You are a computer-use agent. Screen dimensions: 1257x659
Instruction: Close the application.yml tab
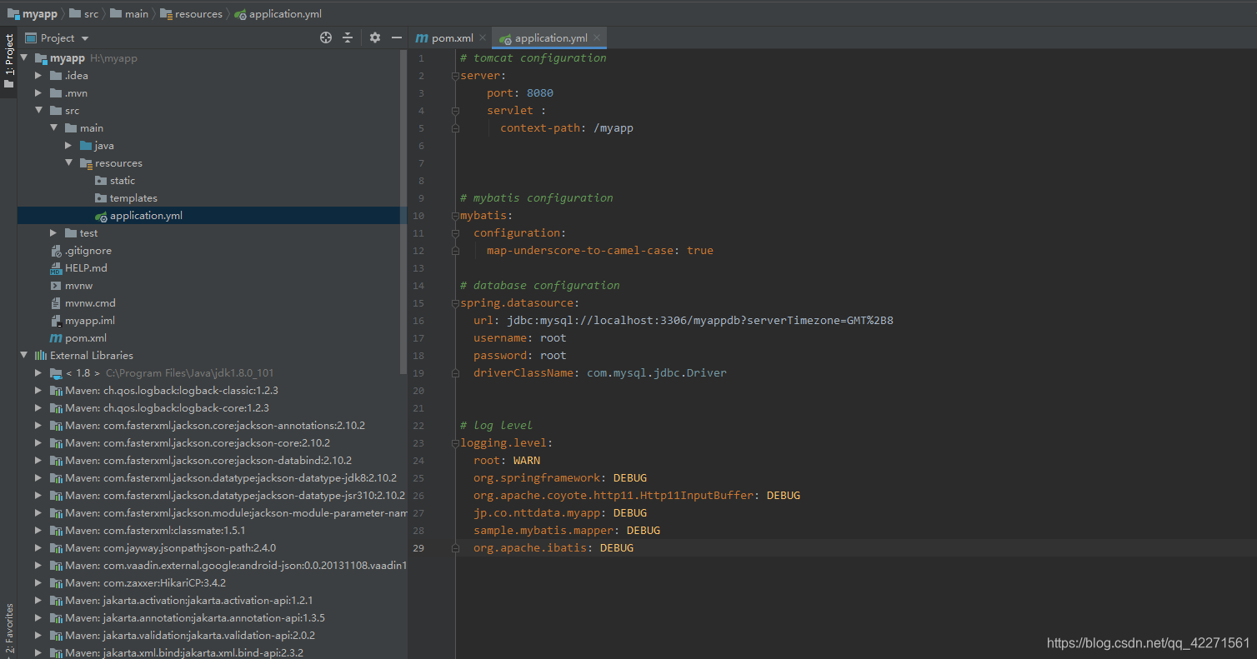[597, 37]
